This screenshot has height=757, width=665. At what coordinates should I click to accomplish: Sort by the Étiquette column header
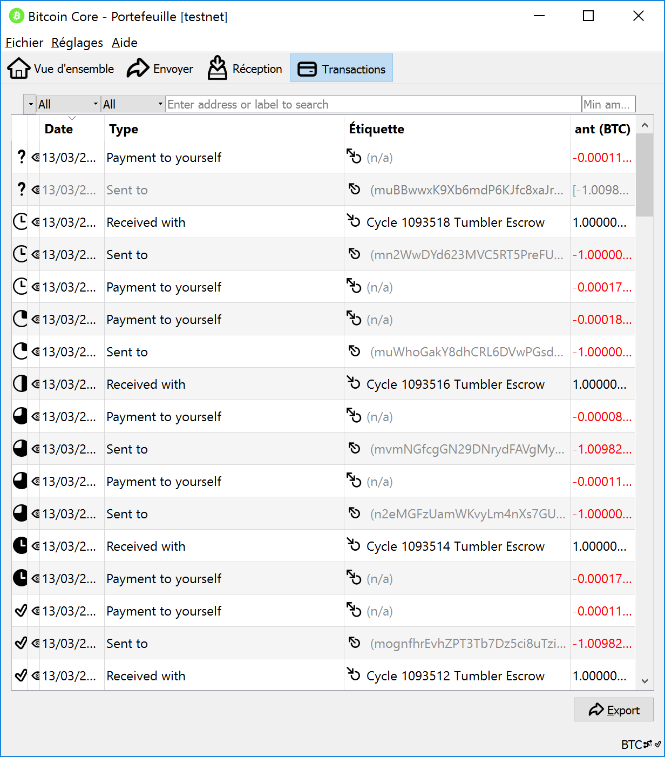(457, 129)
